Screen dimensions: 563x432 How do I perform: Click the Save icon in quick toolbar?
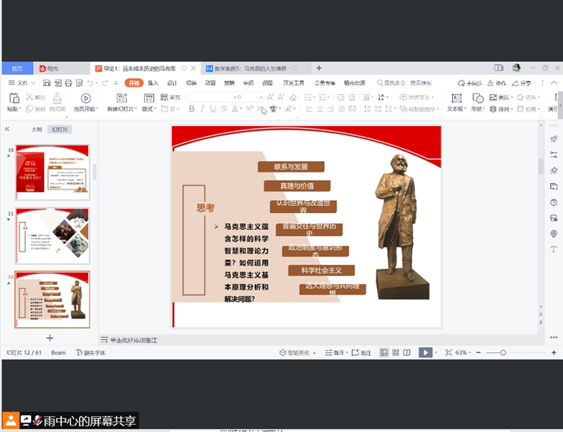(46, 83)
